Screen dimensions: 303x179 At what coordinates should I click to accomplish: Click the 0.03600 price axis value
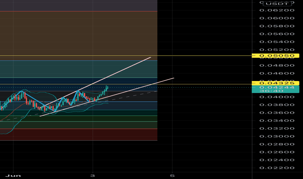click(277, 113)
